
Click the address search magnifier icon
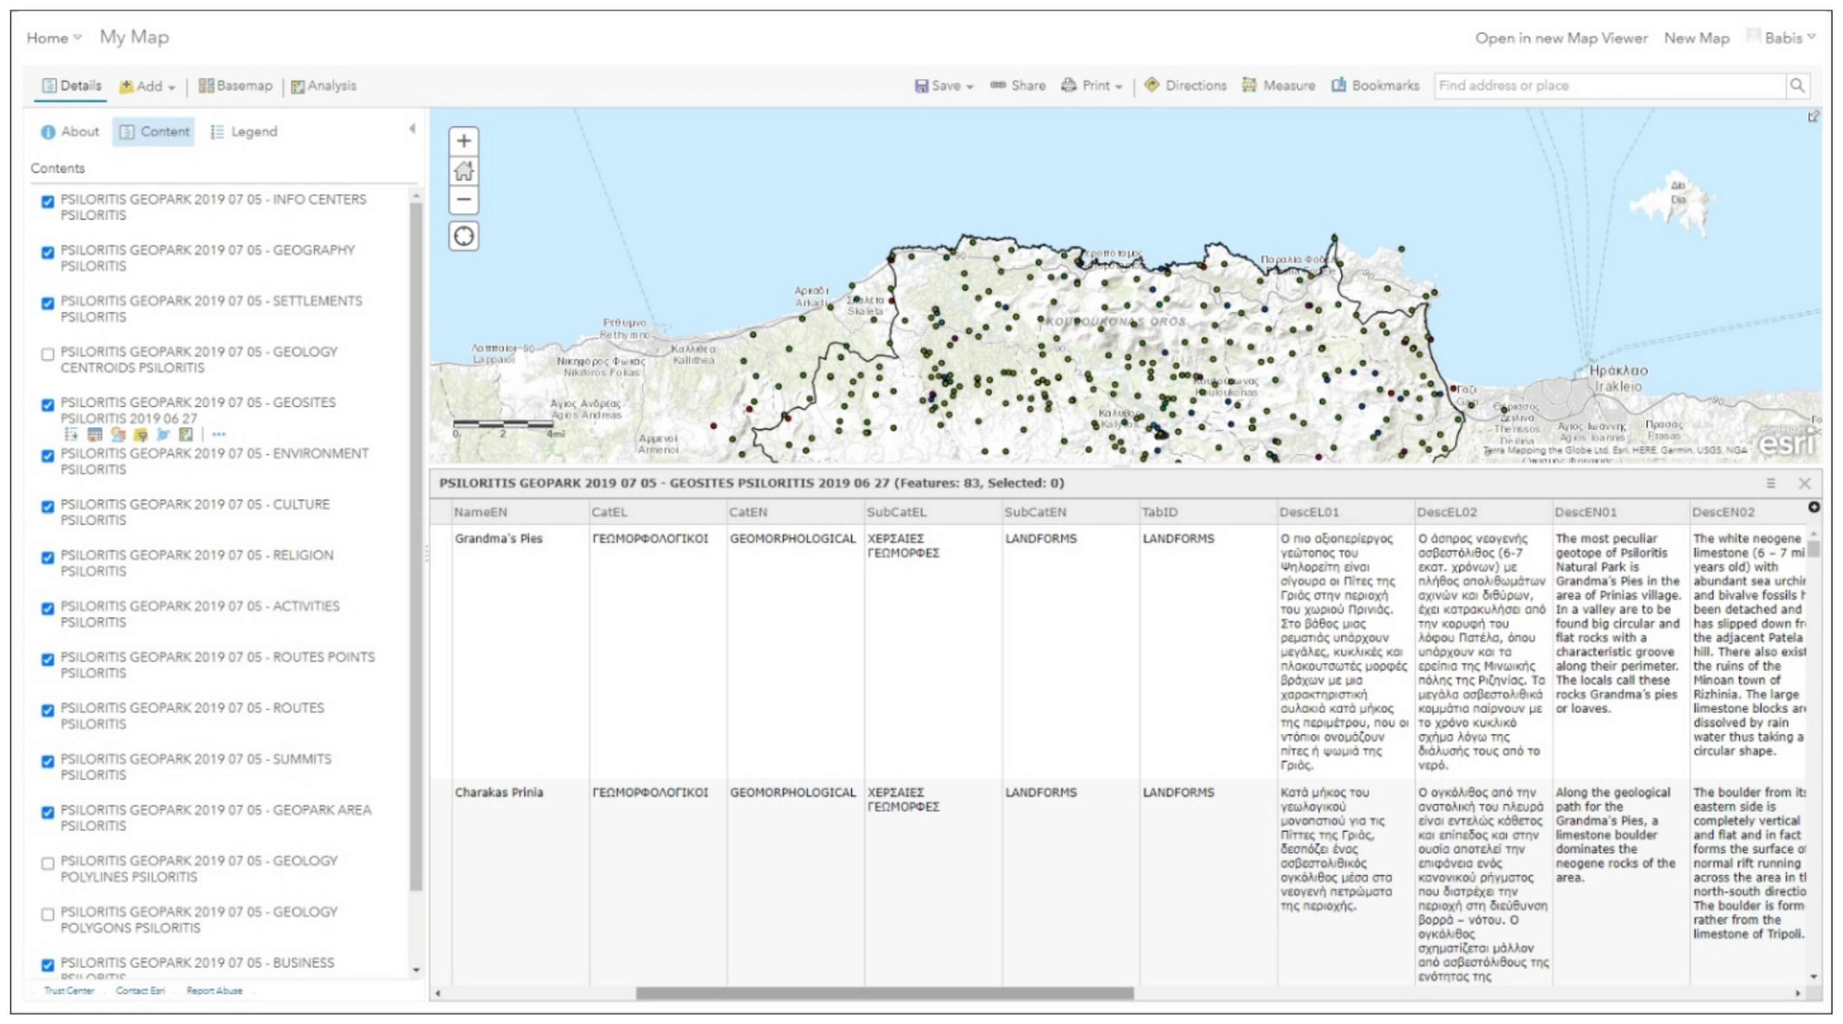1796,86
